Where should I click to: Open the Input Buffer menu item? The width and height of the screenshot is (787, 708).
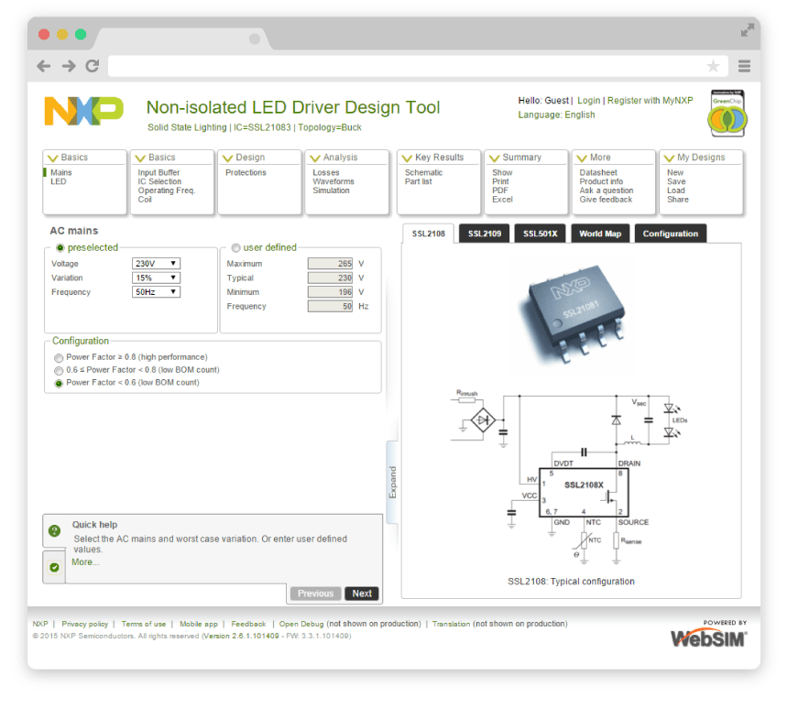pyautogui.click(x=158, y=172)
